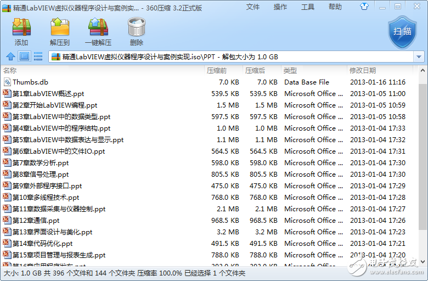Select file name 第6章LabVIEW中的文件IO.ppt
This screenshot has height=281, width=428.
[x=59, y=151]
